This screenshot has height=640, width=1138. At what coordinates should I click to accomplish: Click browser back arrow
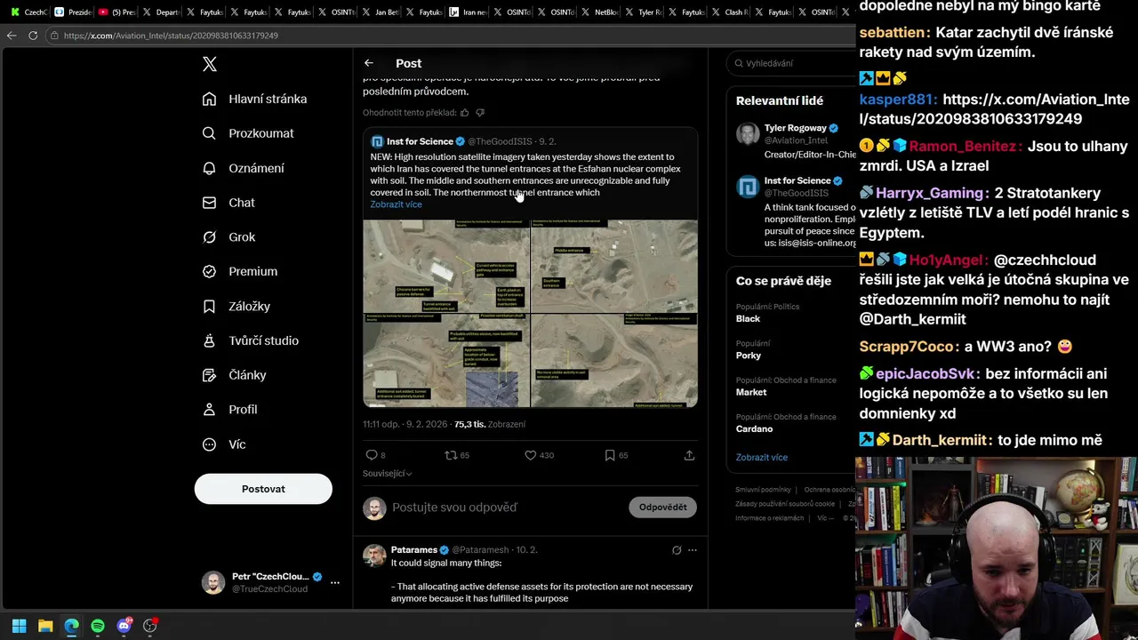click(x=12, y=36)
